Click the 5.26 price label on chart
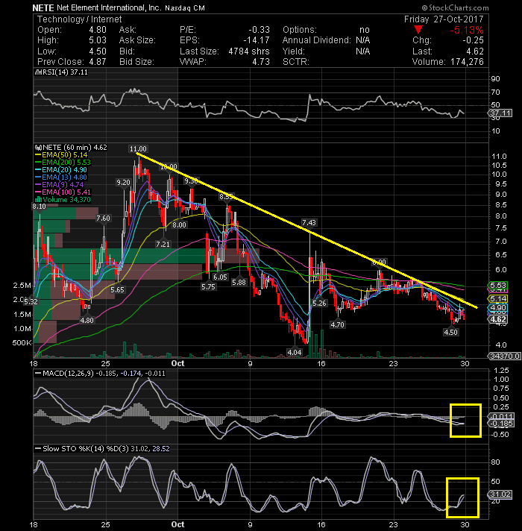 320,303
